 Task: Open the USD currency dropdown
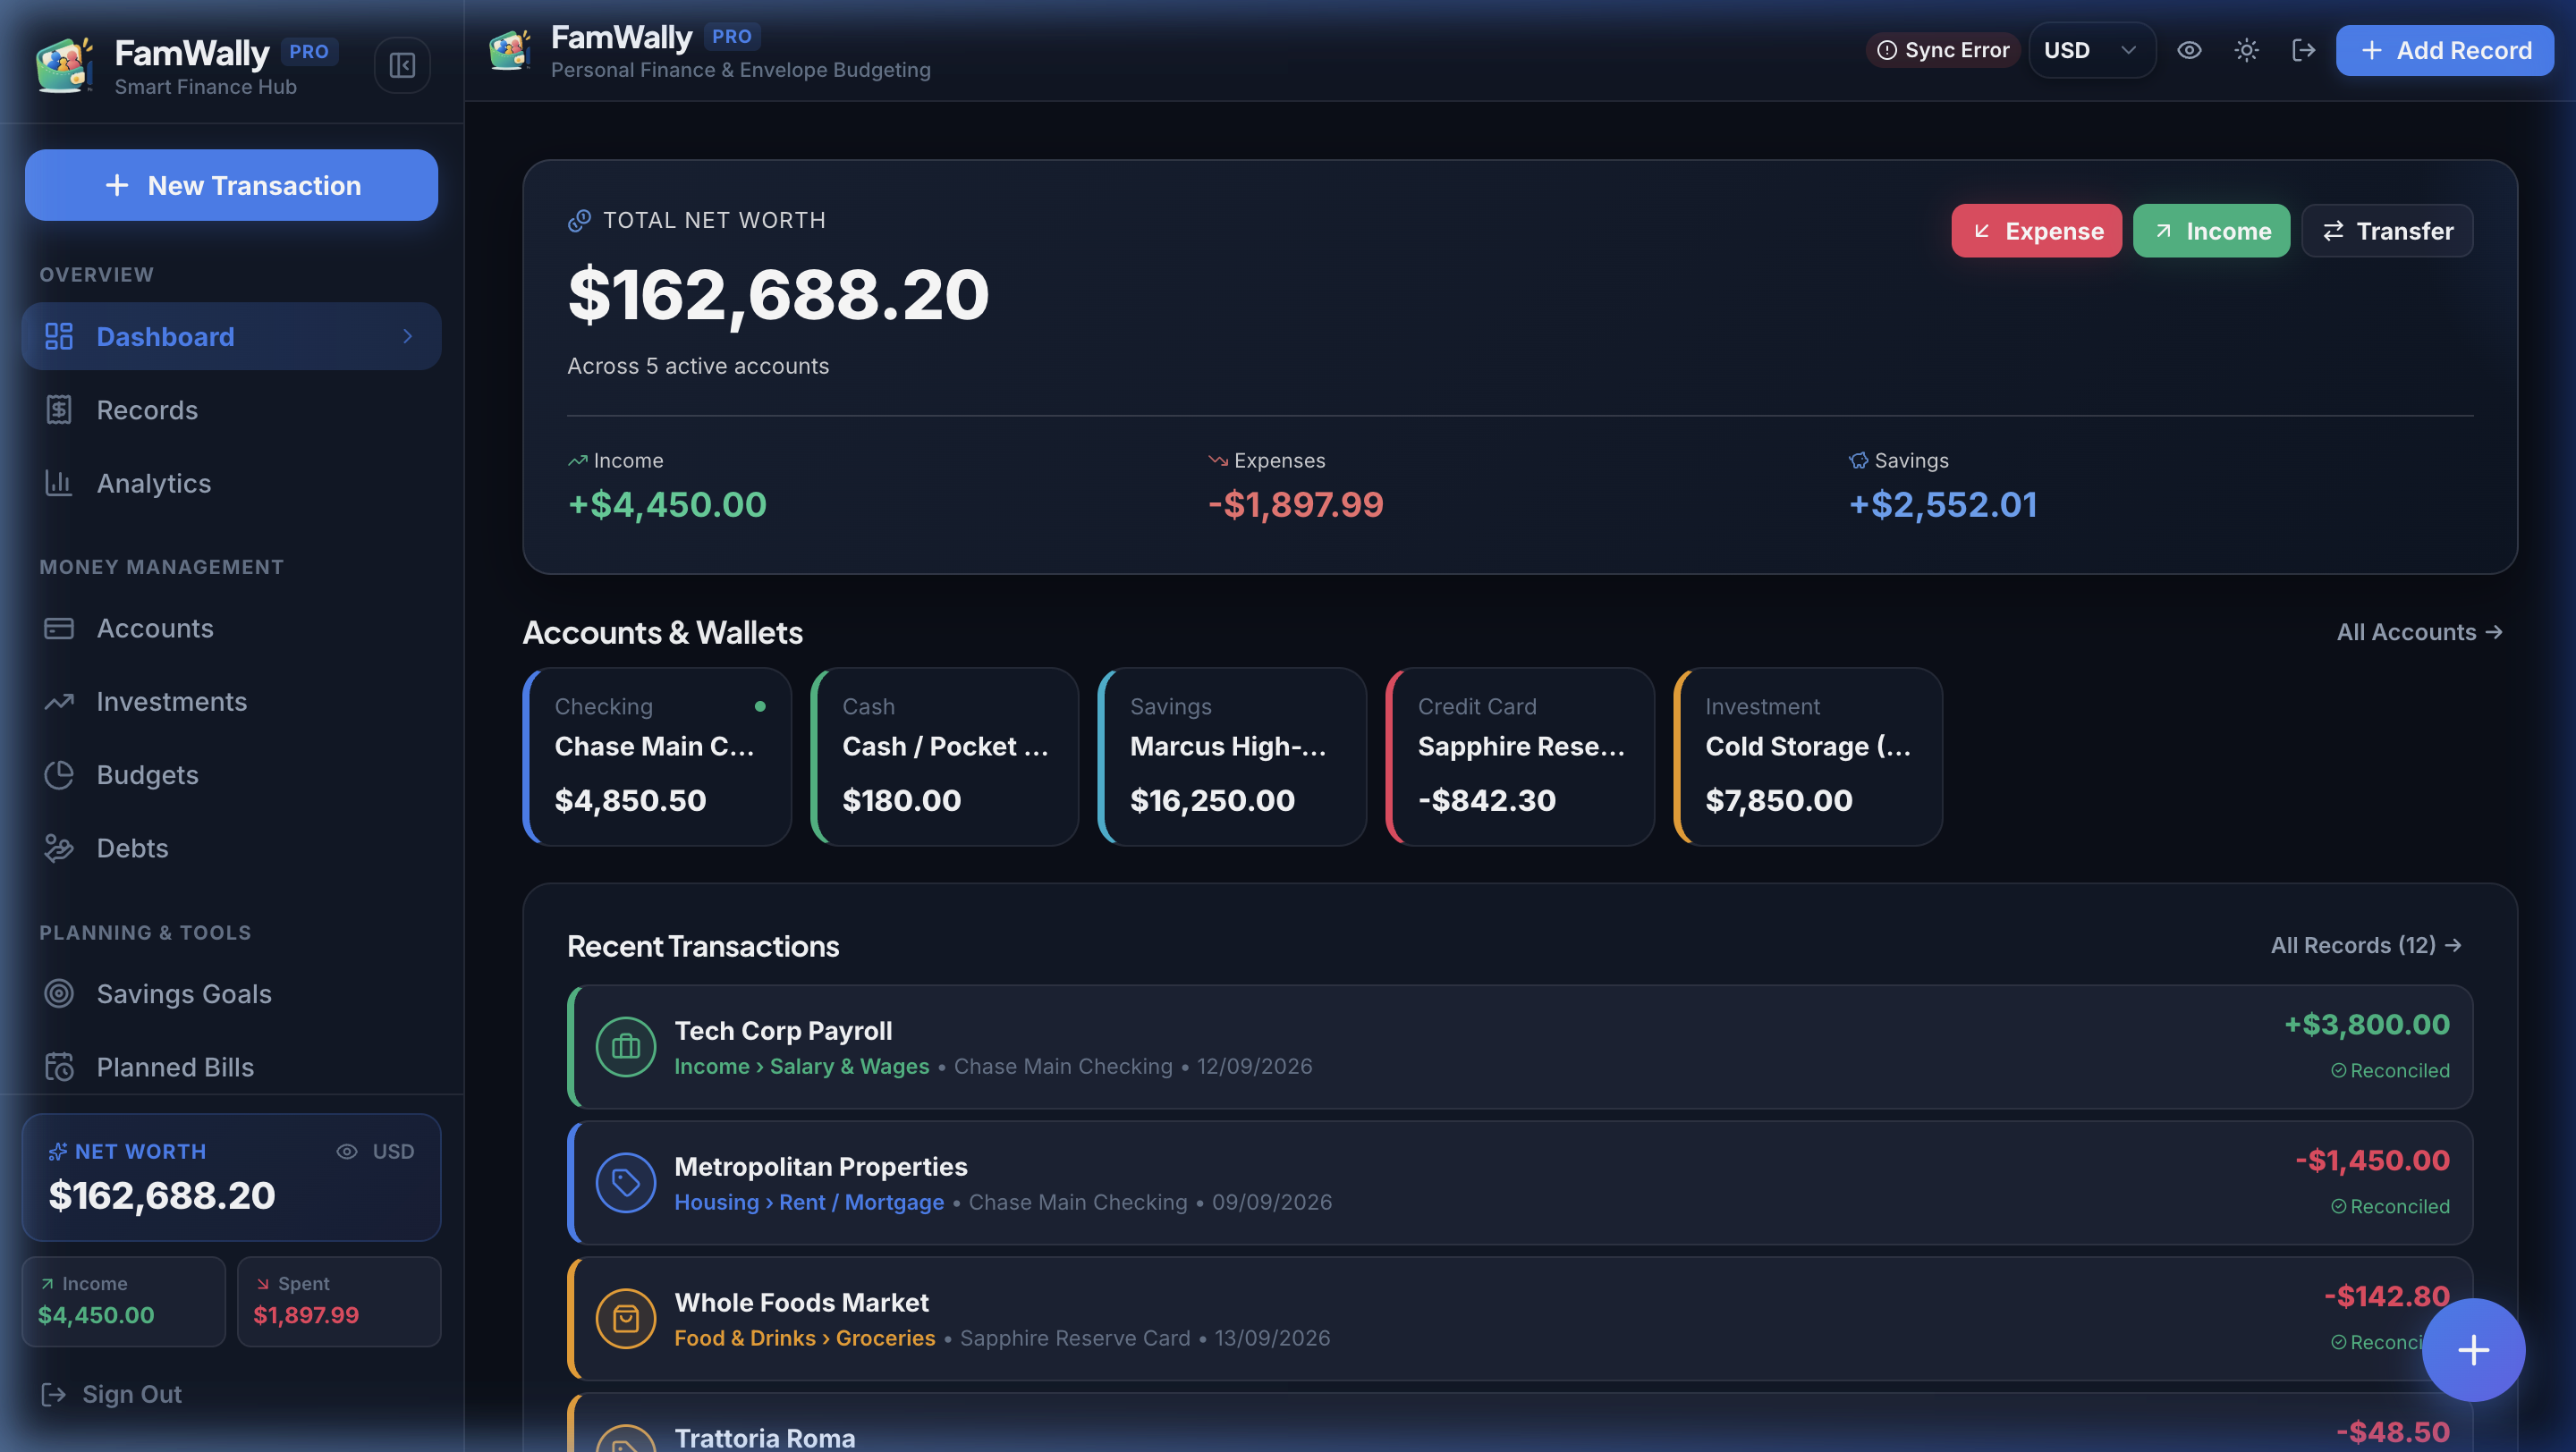[2091, 50]
